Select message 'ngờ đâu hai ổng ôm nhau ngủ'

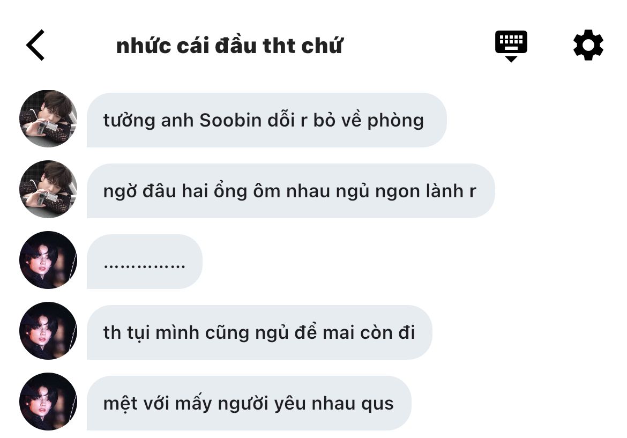coord(290,191)
